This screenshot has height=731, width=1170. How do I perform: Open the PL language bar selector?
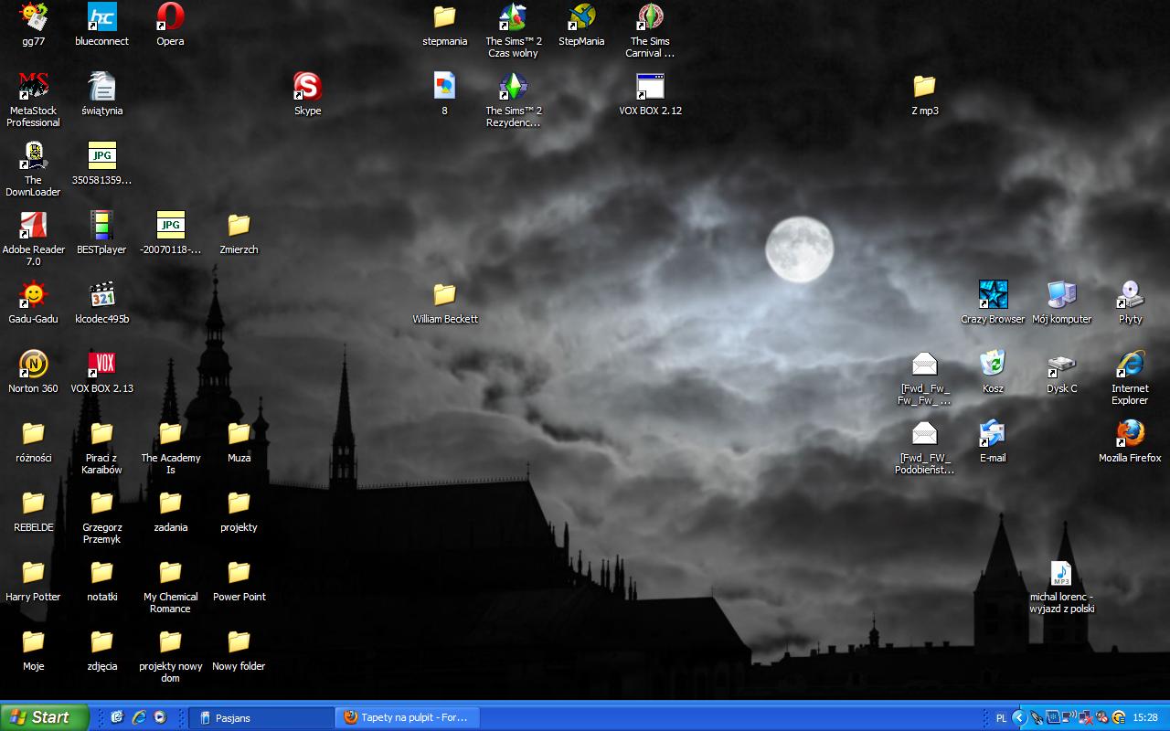click(x=1001, y=717)
